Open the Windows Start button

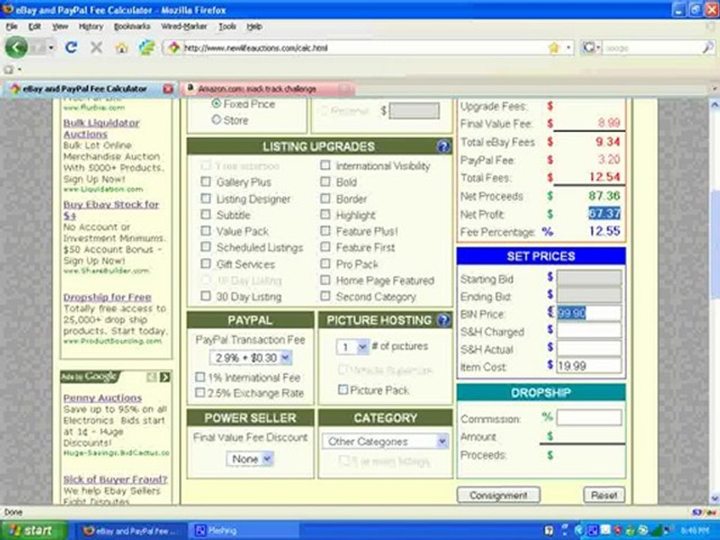(34, 530)
